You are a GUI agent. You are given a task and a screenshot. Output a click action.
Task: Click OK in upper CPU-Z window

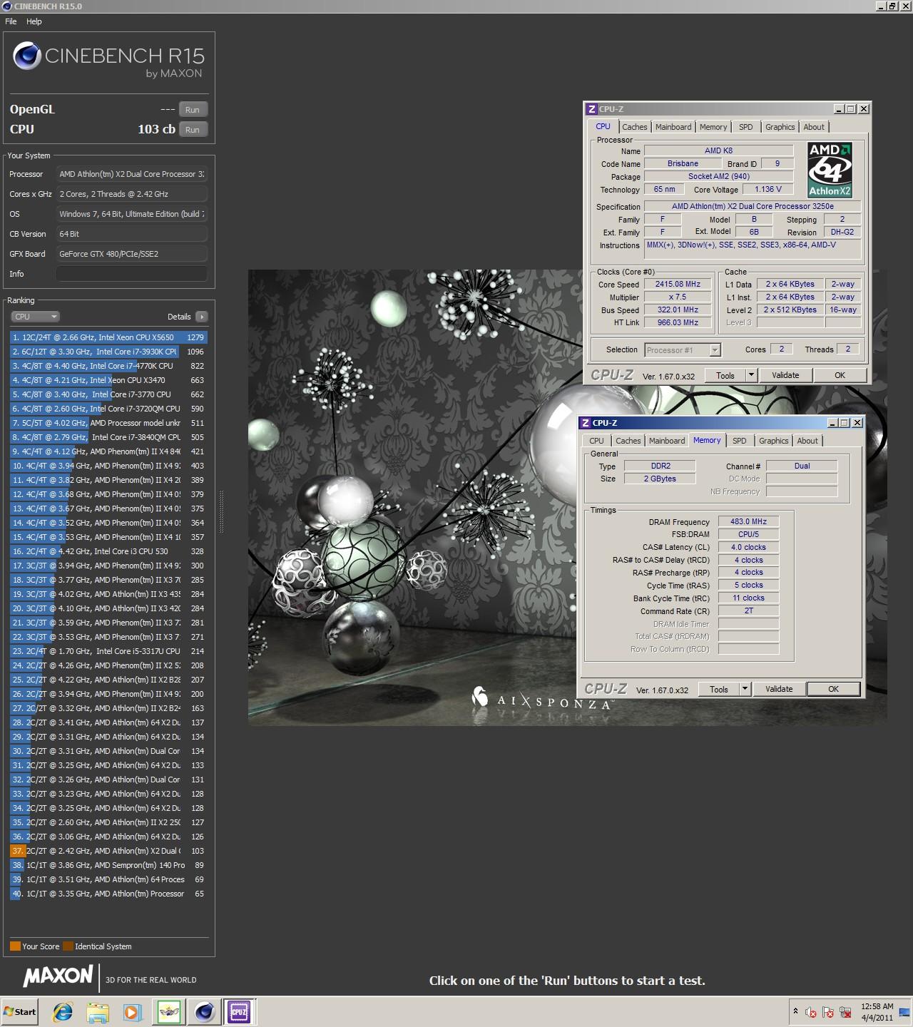pos(840,375)
